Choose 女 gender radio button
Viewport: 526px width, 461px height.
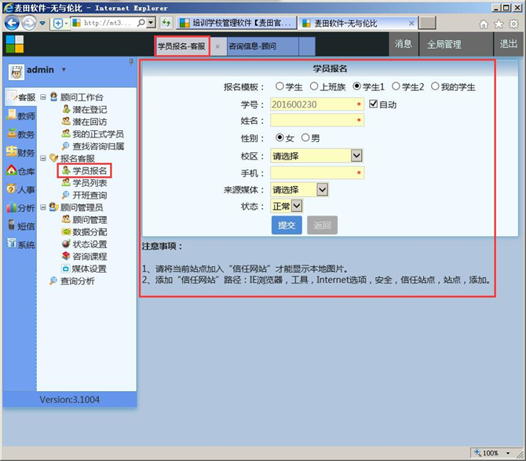[279, 137]
